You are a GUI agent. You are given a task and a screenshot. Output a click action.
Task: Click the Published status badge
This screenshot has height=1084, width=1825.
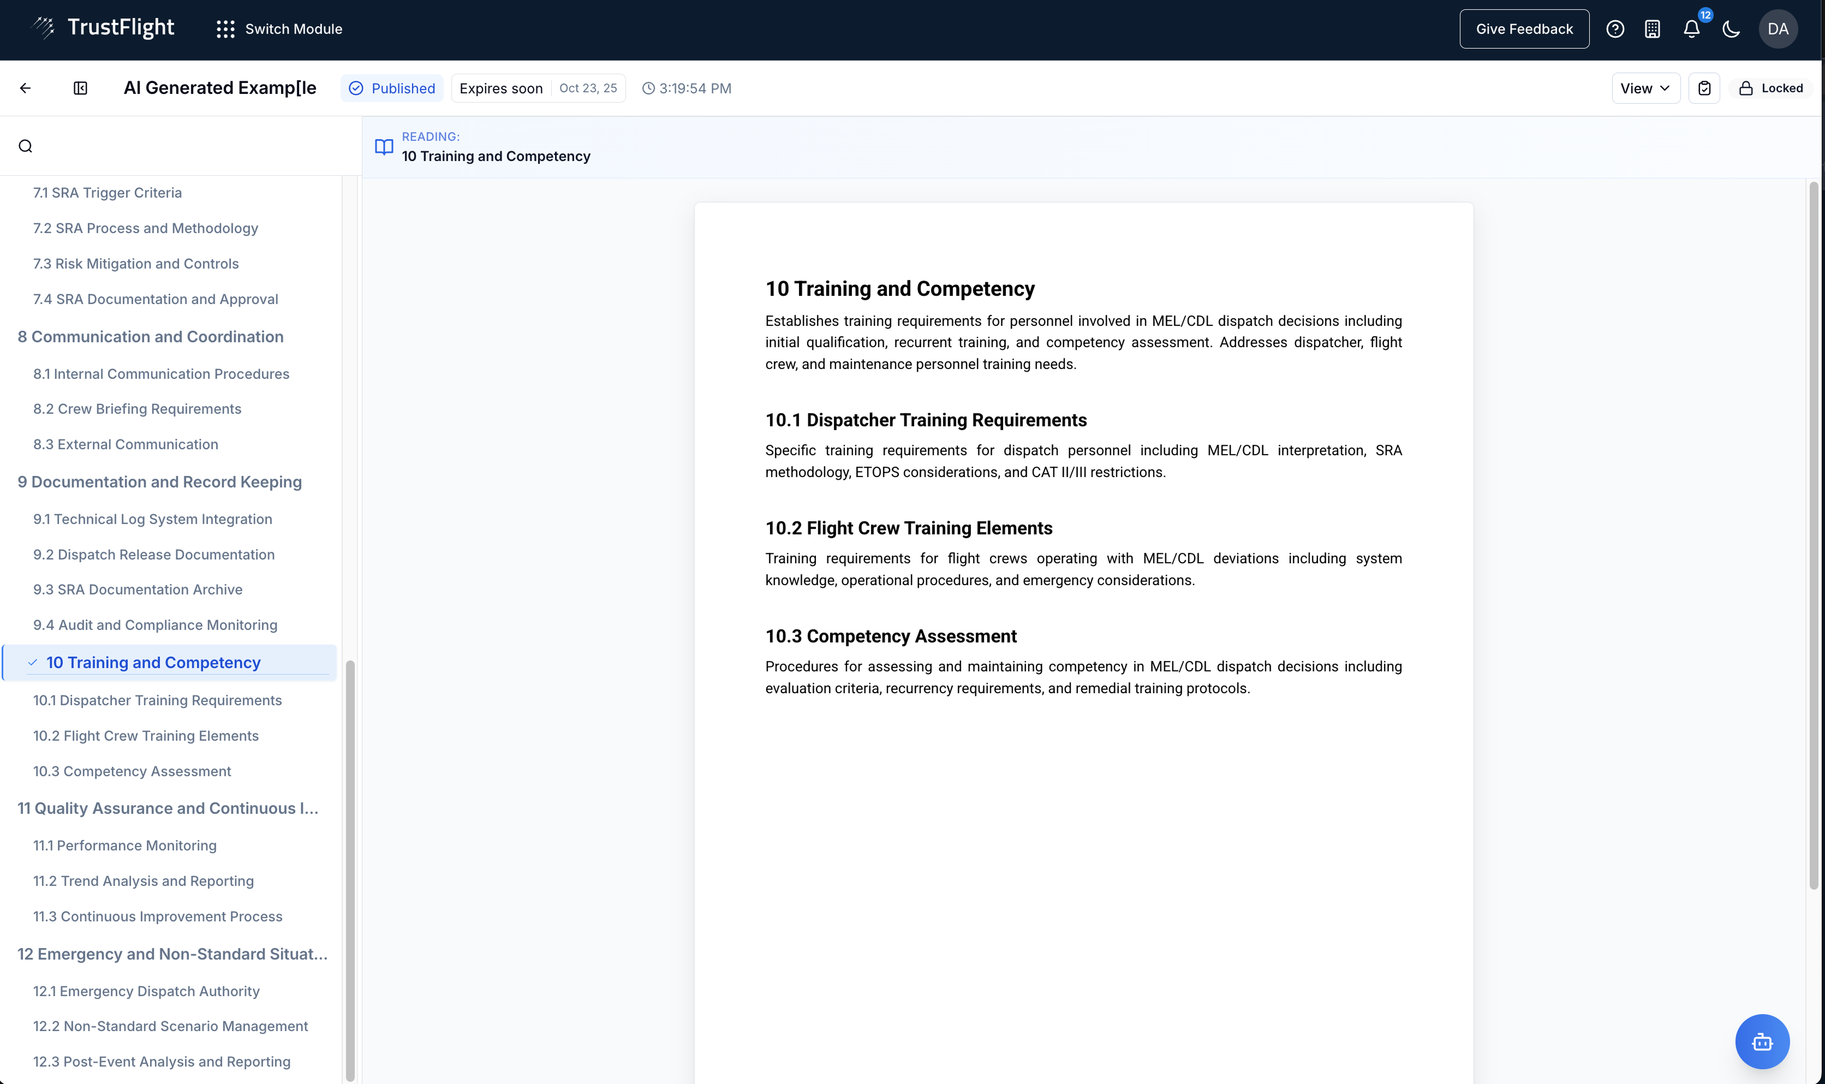392,88
